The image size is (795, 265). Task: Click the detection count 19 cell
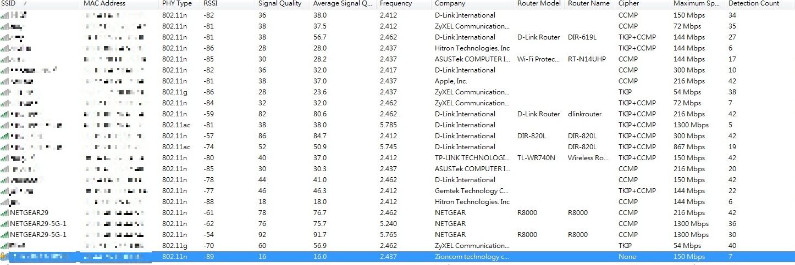coord(732,147)
